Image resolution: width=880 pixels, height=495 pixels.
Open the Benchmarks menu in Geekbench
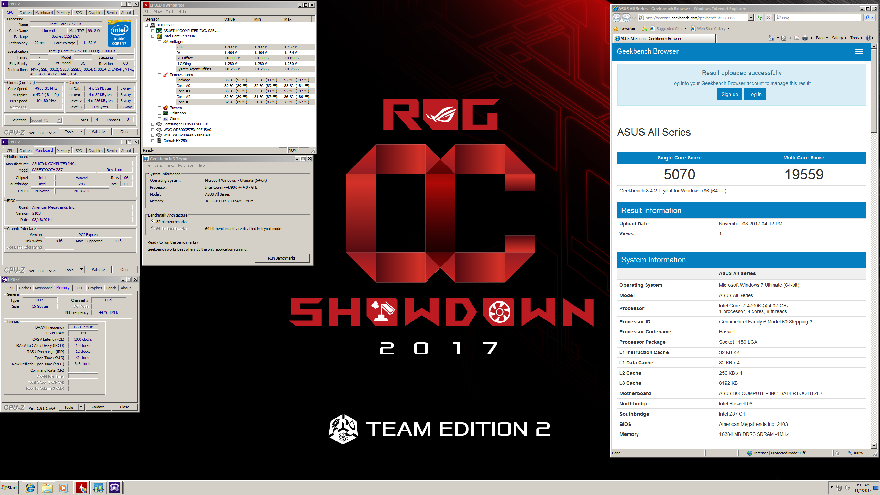tap(164, 165)
